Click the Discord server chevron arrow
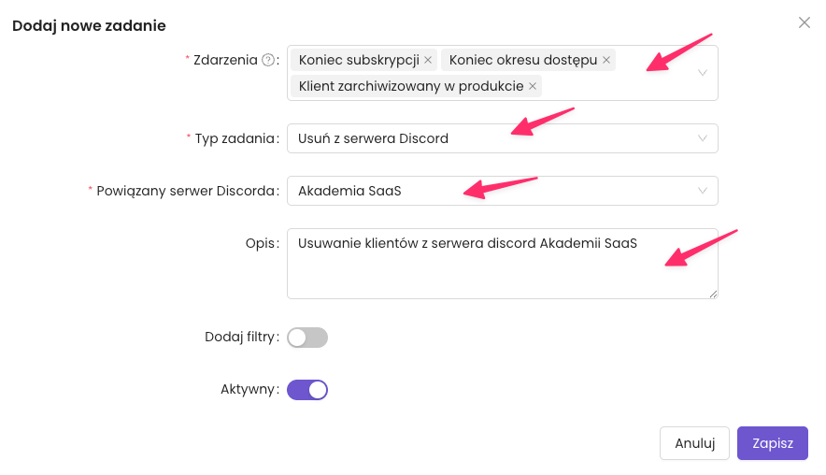Image resolution: width=826 pixels, height=475 pixels. click(703, 191)
